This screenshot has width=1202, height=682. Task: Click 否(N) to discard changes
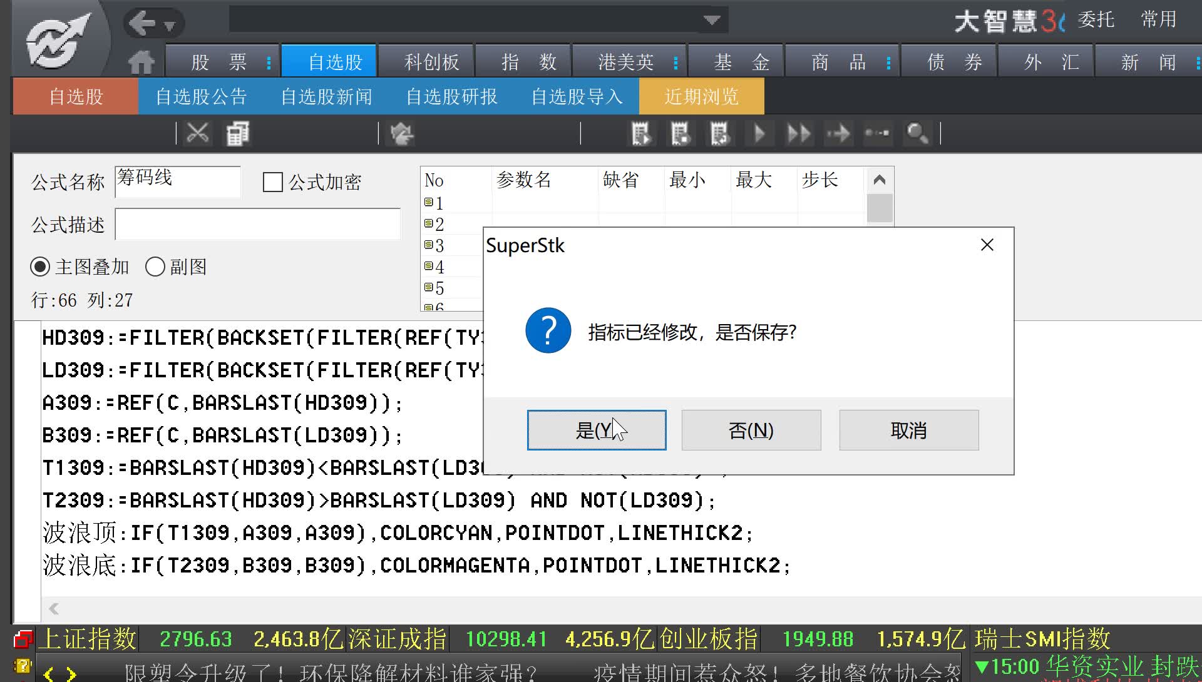click(x=751, y=430)
